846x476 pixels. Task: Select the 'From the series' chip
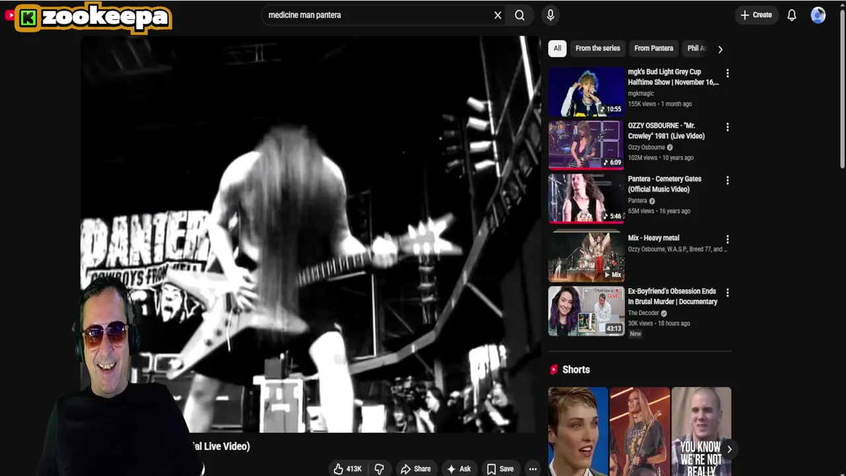click(597, 48)
